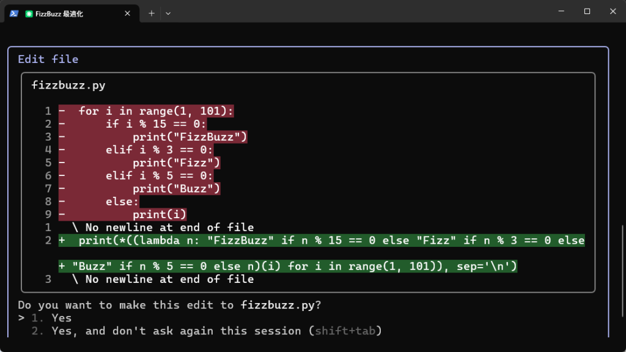Choose option 1. Yes
626x352 pixels.
click(x=51, y=318)
